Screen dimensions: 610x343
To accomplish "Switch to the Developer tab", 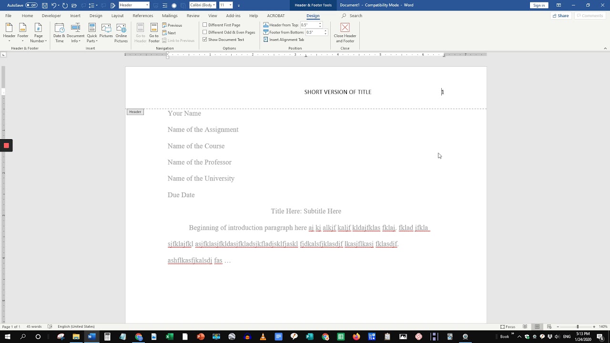I will (x=51, y=16).
